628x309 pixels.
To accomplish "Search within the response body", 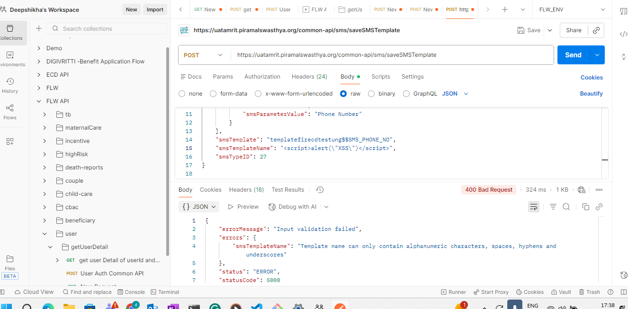I will (566, 207).
